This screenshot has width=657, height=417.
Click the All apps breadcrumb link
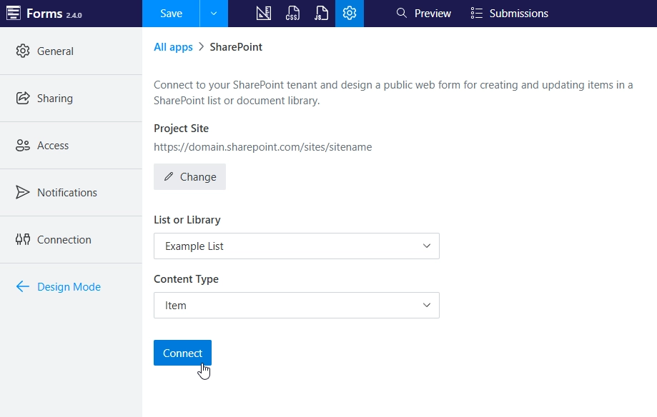(x=173, y=47)
